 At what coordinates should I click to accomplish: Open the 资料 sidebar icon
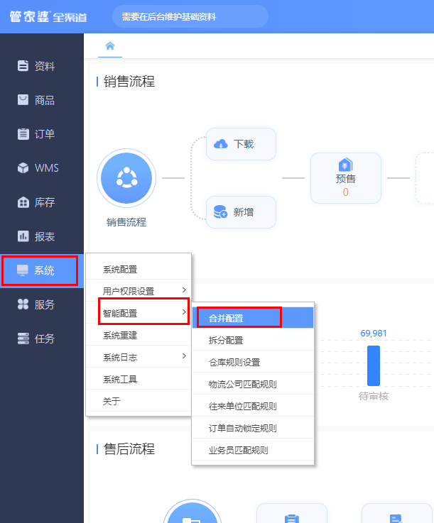pyautogui.click(x=23, y=66)
